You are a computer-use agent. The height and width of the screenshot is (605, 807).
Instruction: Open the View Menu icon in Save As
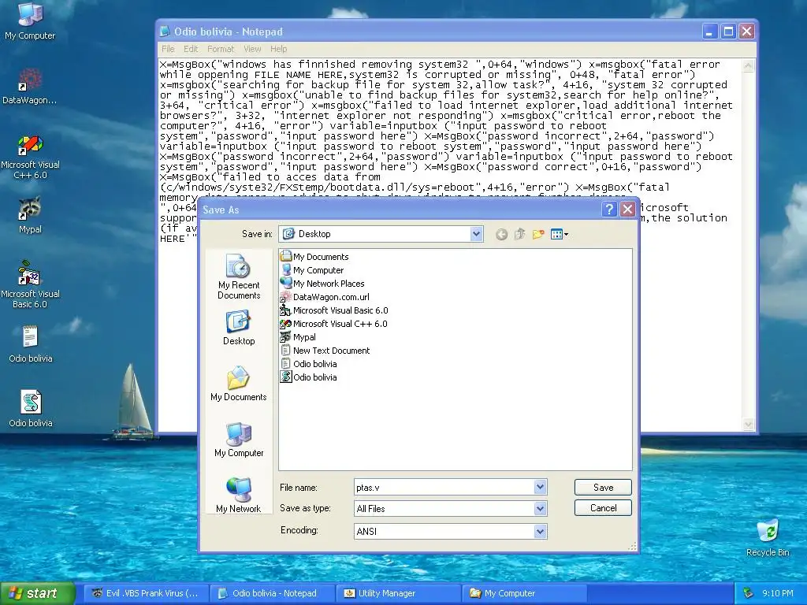(x=559, y=235)
